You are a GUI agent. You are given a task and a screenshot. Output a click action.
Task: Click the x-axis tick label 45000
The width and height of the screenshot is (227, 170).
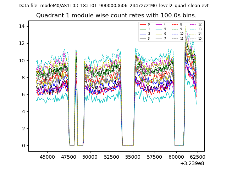coord(47,157)
